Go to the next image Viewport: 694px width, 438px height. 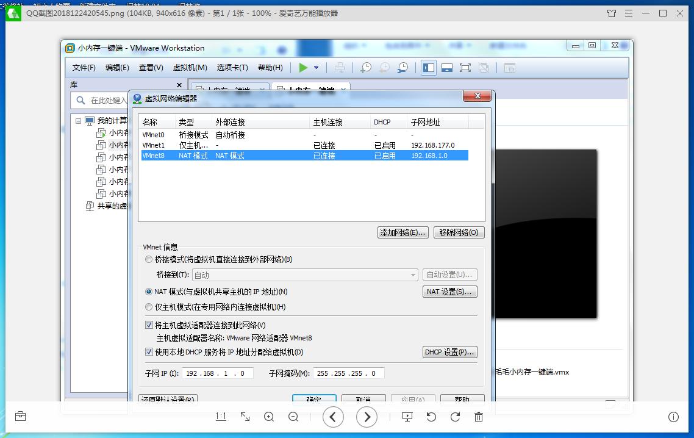click(367, 417)
